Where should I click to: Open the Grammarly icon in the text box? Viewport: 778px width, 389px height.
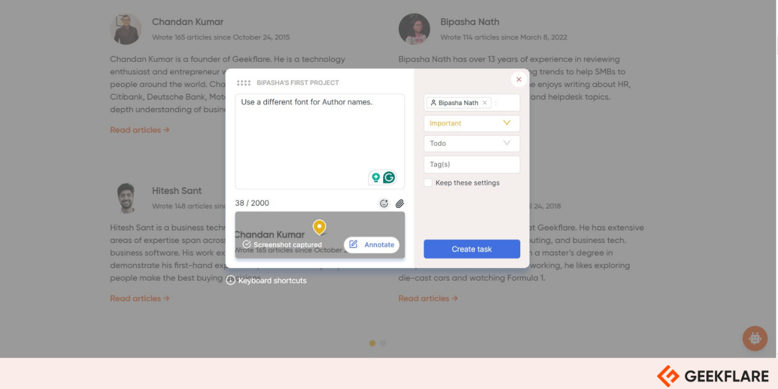tap(388, 177)
